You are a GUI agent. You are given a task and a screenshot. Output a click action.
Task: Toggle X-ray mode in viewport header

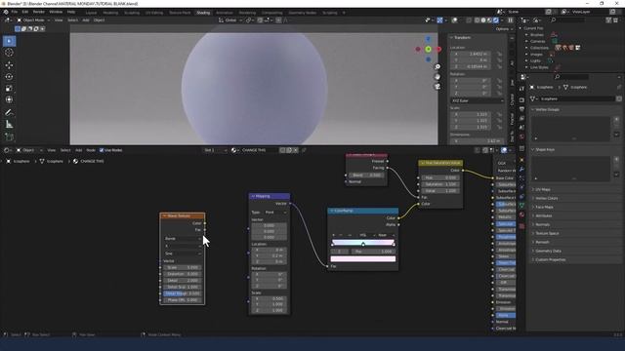point(469,19)
